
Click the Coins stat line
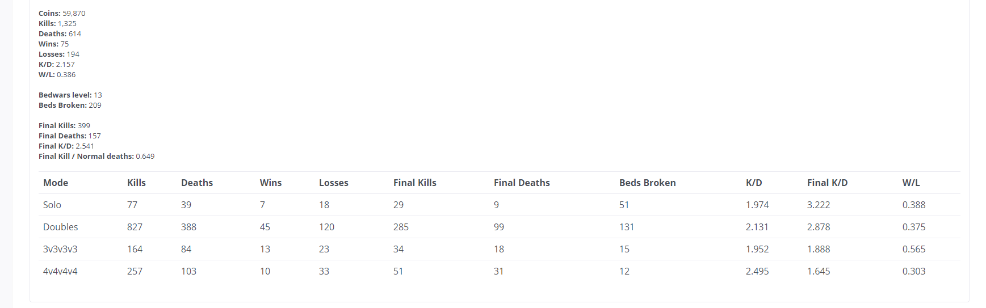point(62,13)
